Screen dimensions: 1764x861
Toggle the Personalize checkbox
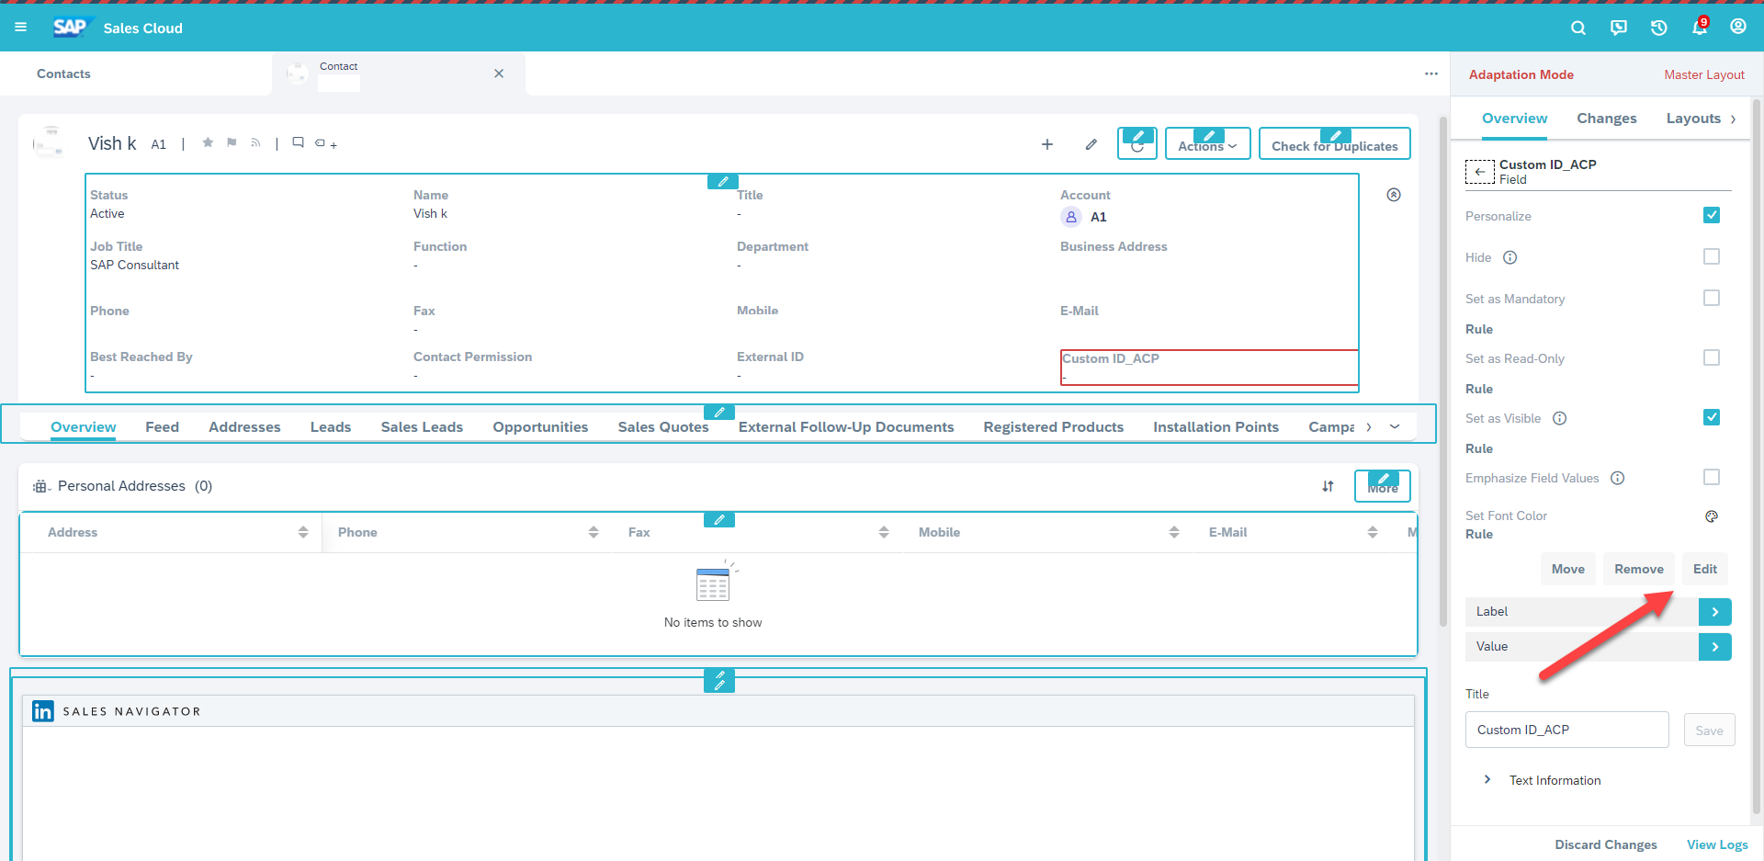[1712, 215]
